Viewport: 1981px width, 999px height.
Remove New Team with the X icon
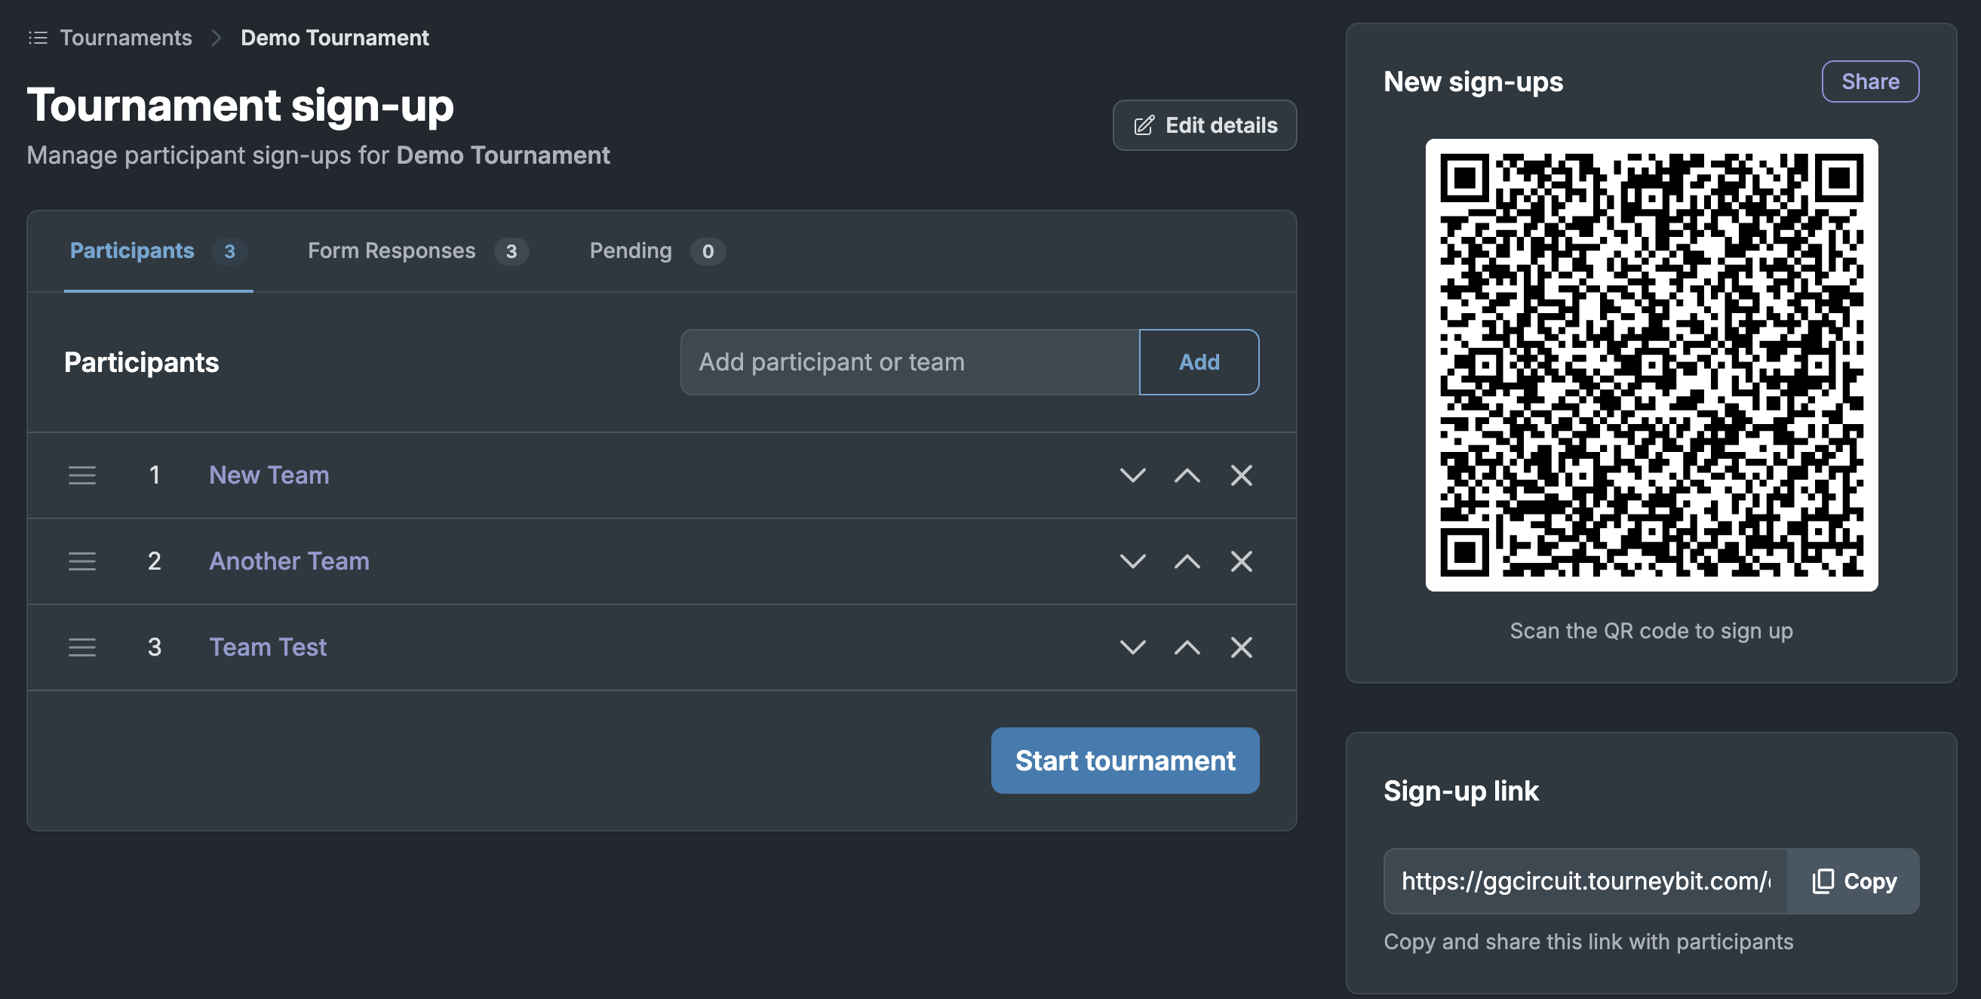[x=1241, y=475]
